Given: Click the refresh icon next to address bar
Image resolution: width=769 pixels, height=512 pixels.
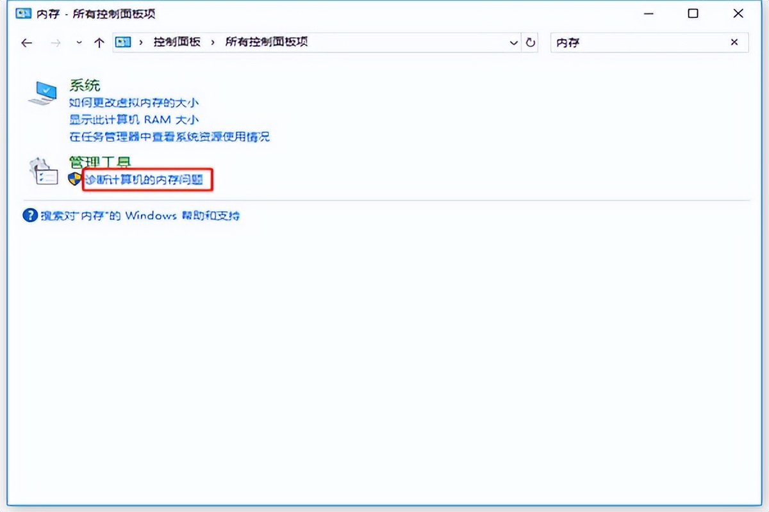Looking at the screenshot, I should [531, 42].
